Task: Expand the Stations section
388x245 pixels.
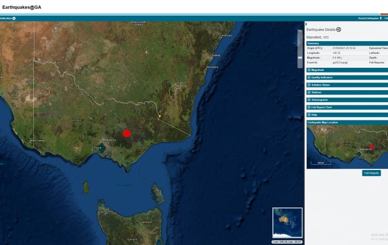Action: pos(347,92)
